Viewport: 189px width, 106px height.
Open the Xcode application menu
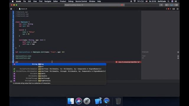pyautogui.click(x=18, y=1)
